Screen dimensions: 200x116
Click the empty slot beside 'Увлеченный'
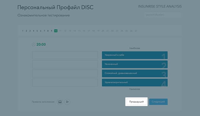click(x=65, y=64)
